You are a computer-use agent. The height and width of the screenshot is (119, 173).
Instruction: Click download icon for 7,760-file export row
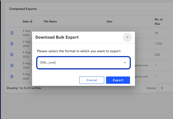pyautogui.click(x=12, y=44)
